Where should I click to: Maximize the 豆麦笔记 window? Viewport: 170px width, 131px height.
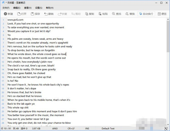click(161, 3)
